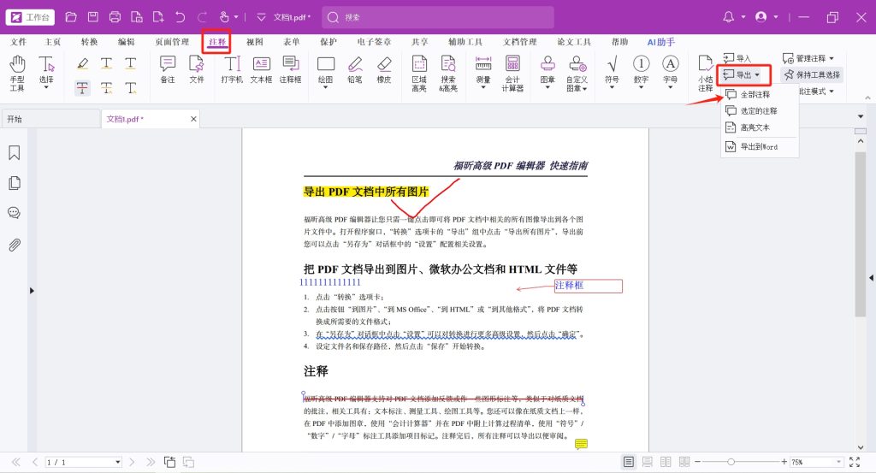Expand the Custom Stamp (自定义图章) dropdown
This screenshot has height=473, width=876.
pyautogui.click(x=585, y=89)
